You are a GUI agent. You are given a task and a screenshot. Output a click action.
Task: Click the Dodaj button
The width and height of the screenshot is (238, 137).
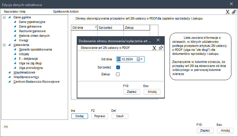[79, 116]
